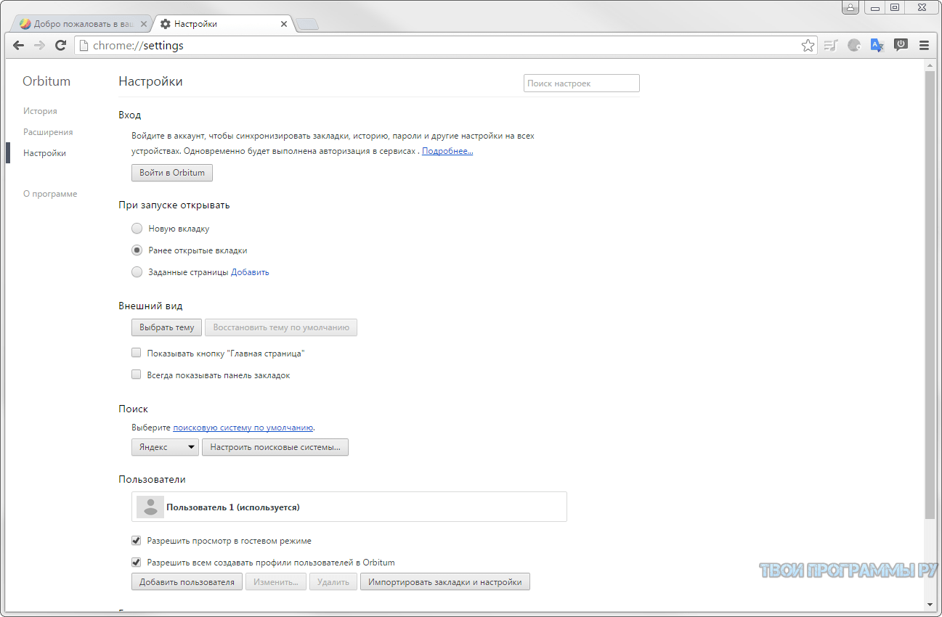Open the Яндекс search engine dropdown

coord(165,447)
